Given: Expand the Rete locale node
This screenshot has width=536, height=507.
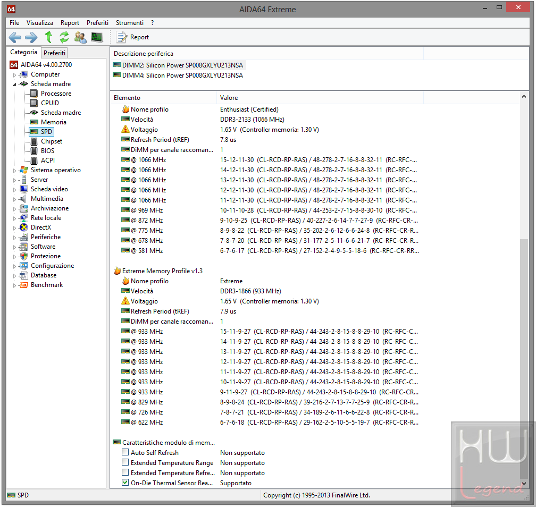Looking at the screenshot, I should pyautogui.click(x=14, y=218).
